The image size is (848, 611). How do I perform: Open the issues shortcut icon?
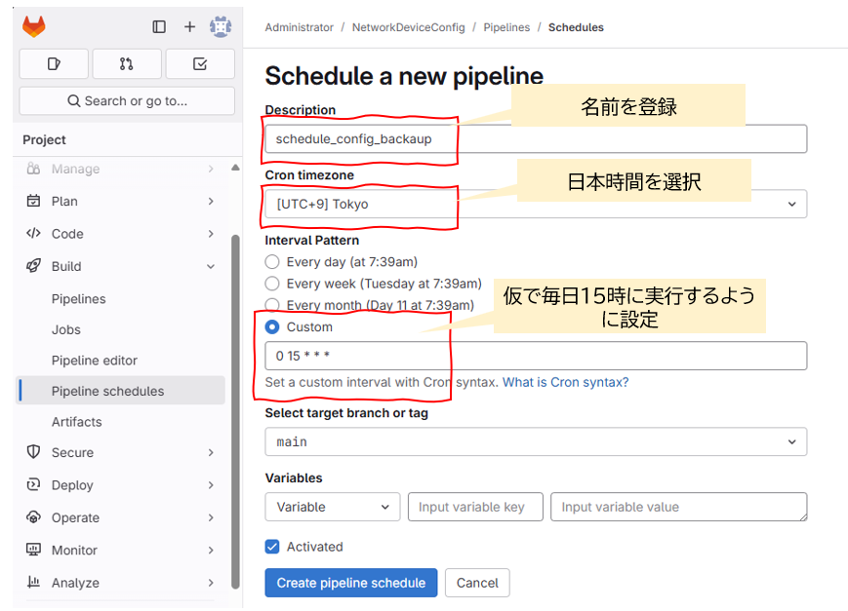coord(54,63)
